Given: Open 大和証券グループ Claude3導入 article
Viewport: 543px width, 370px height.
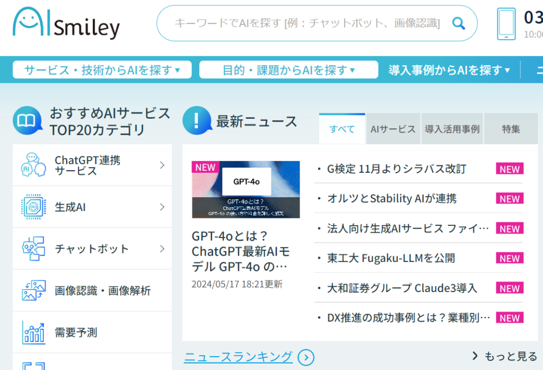Looking at the screenshot, I should (402, 288).
